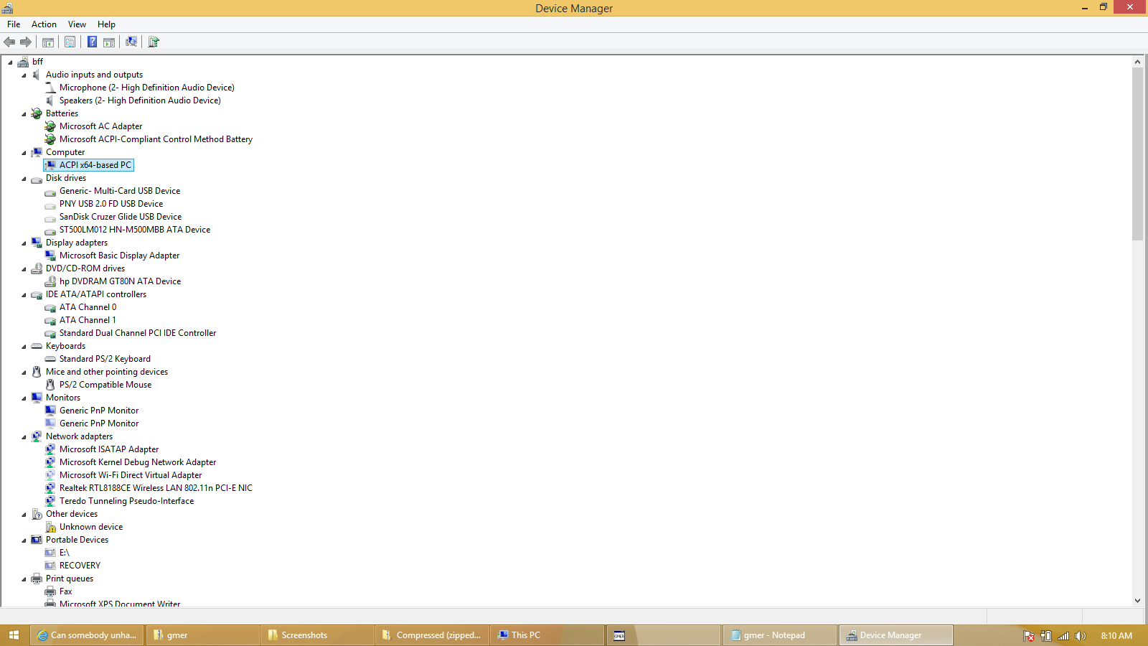Image resolution: width=1148 pixels, height=646 pixels.
Task: Select Microsoft Kernel Debug Network Adapter
Action: pyautogui.click(x=138, y=462)
